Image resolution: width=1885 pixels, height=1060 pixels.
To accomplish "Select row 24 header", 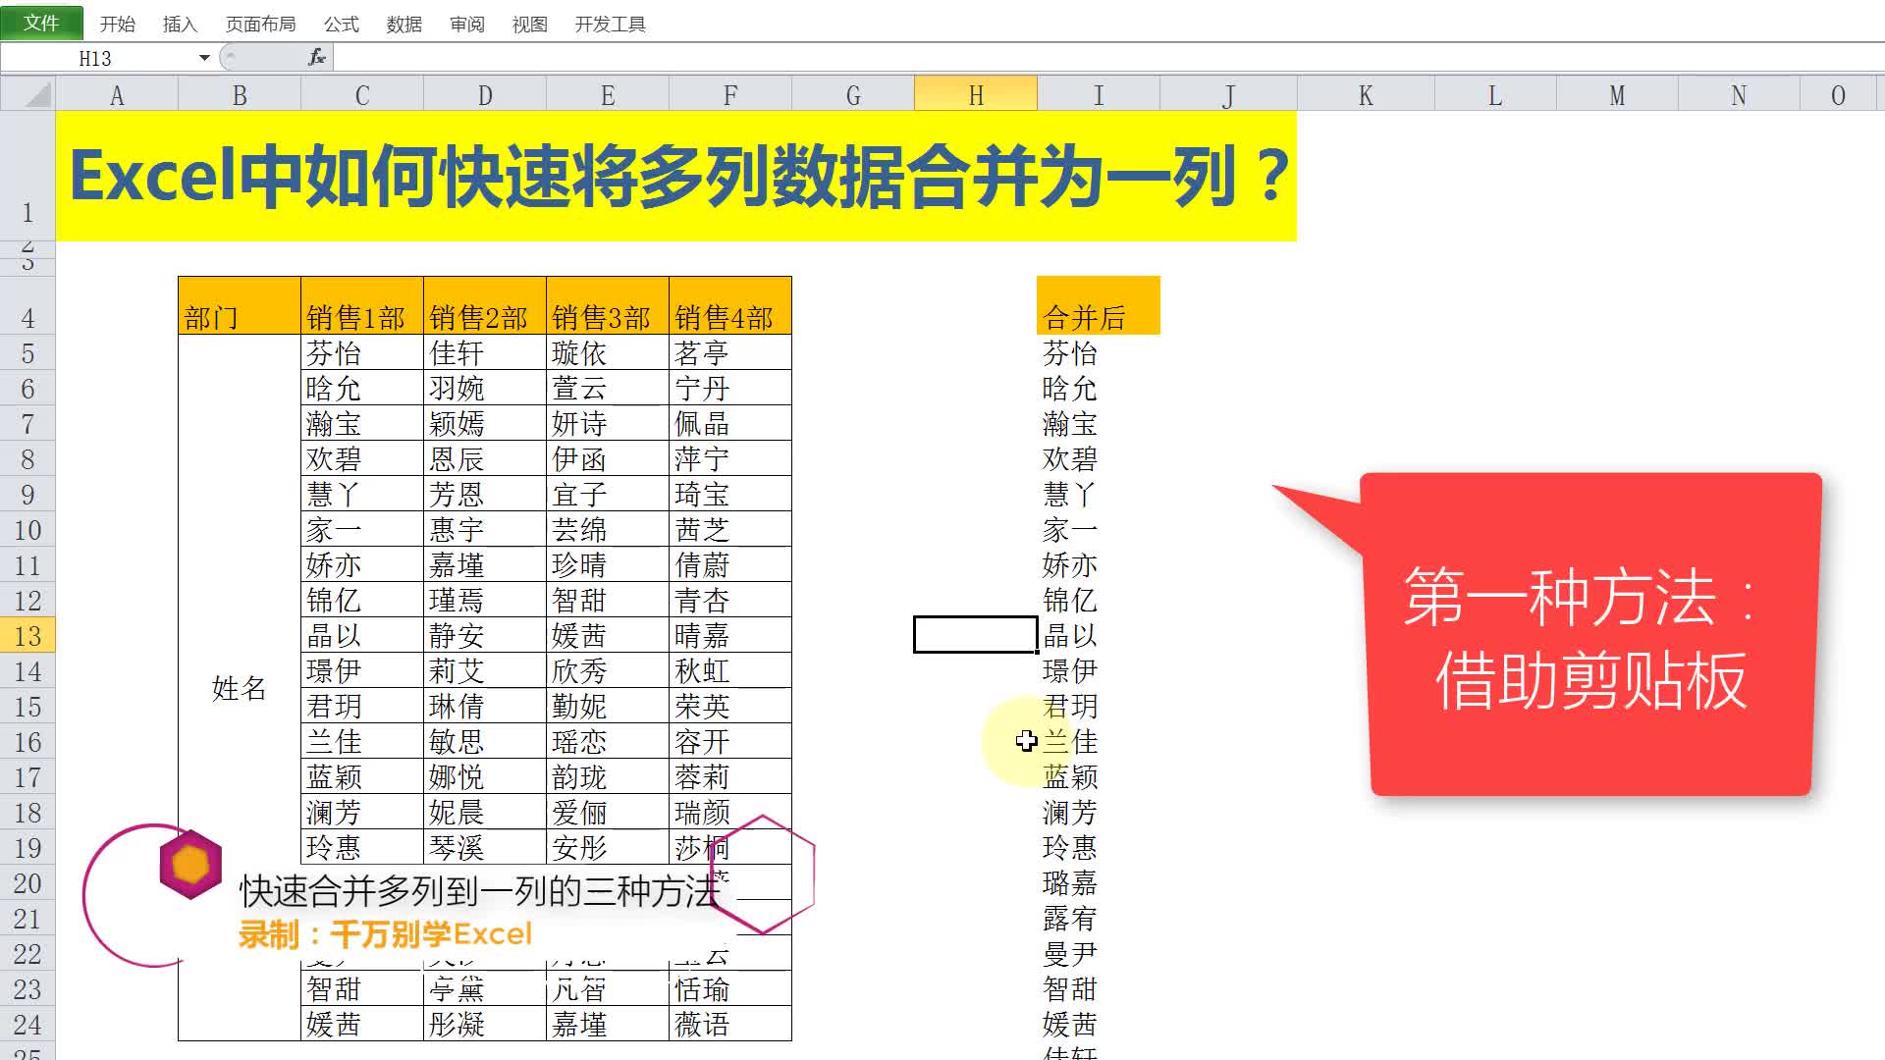I will pos(27,1025).
